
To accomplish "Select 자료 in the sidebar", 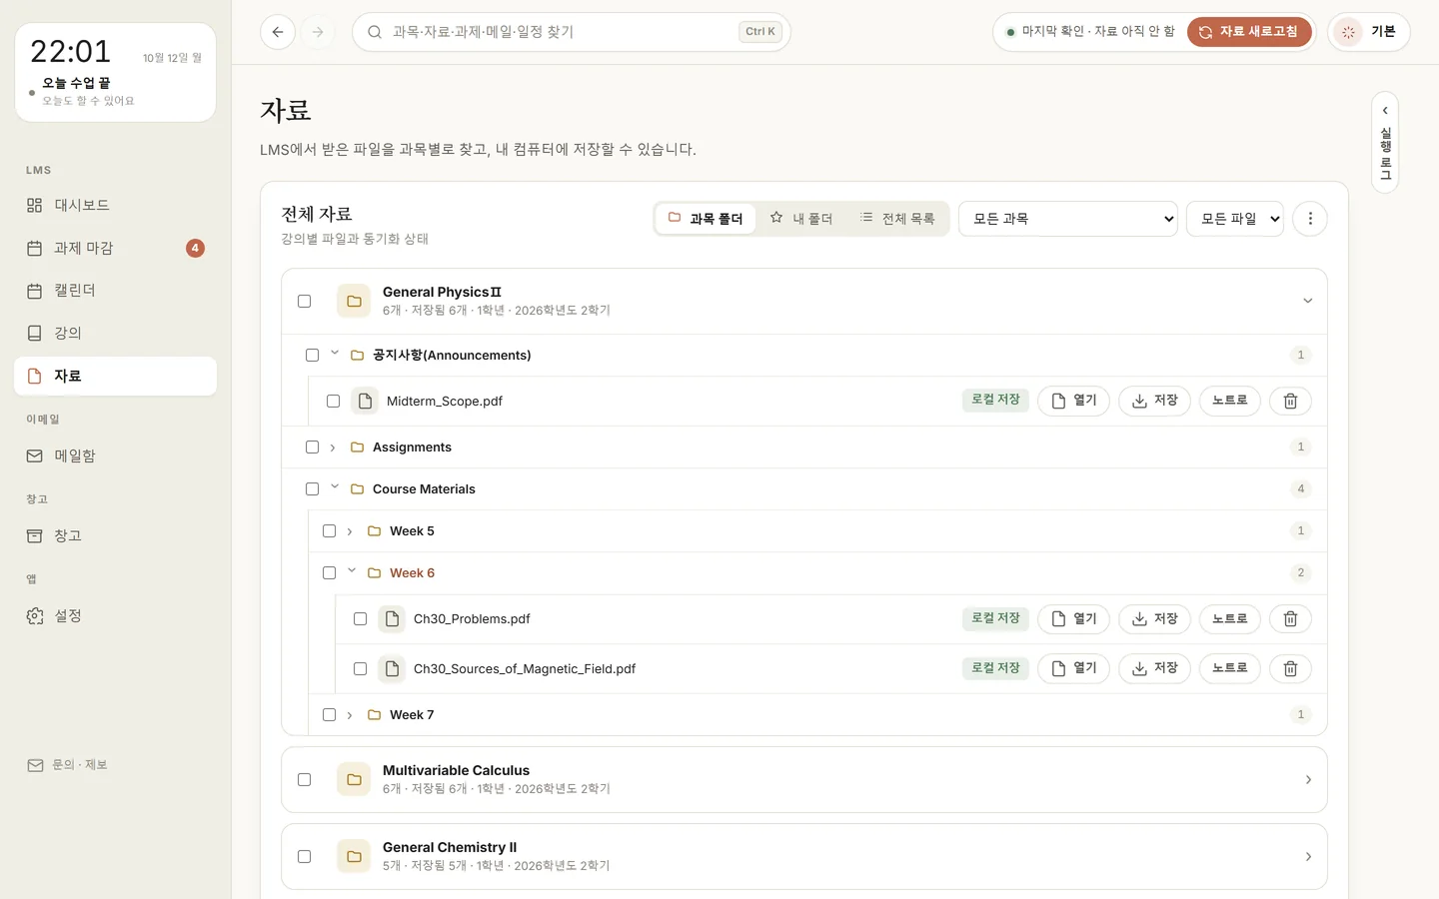I will (116, 376).
